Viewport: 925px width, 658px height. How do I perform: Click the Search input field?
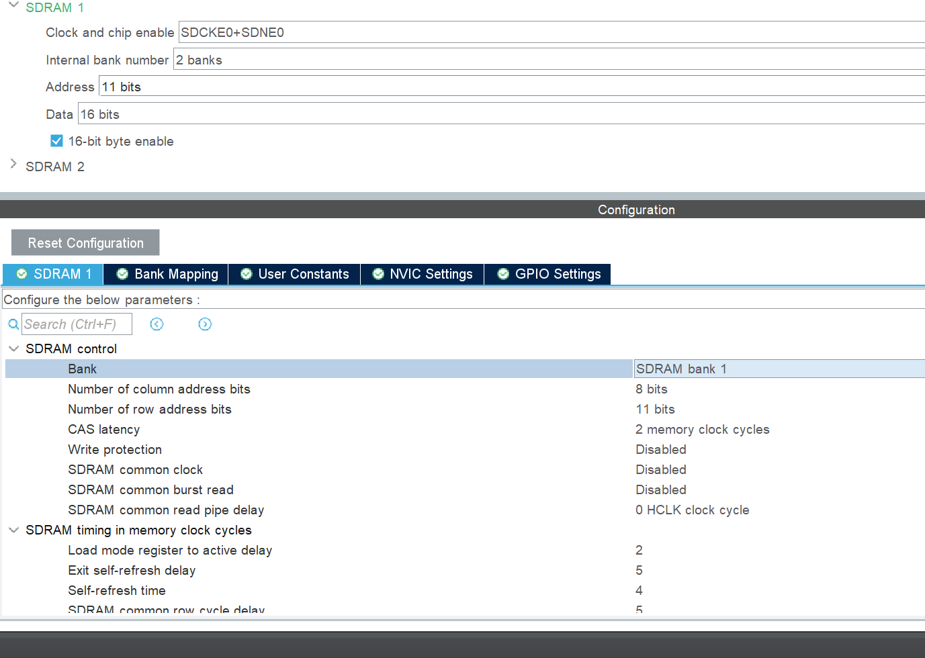pos(76,324)
